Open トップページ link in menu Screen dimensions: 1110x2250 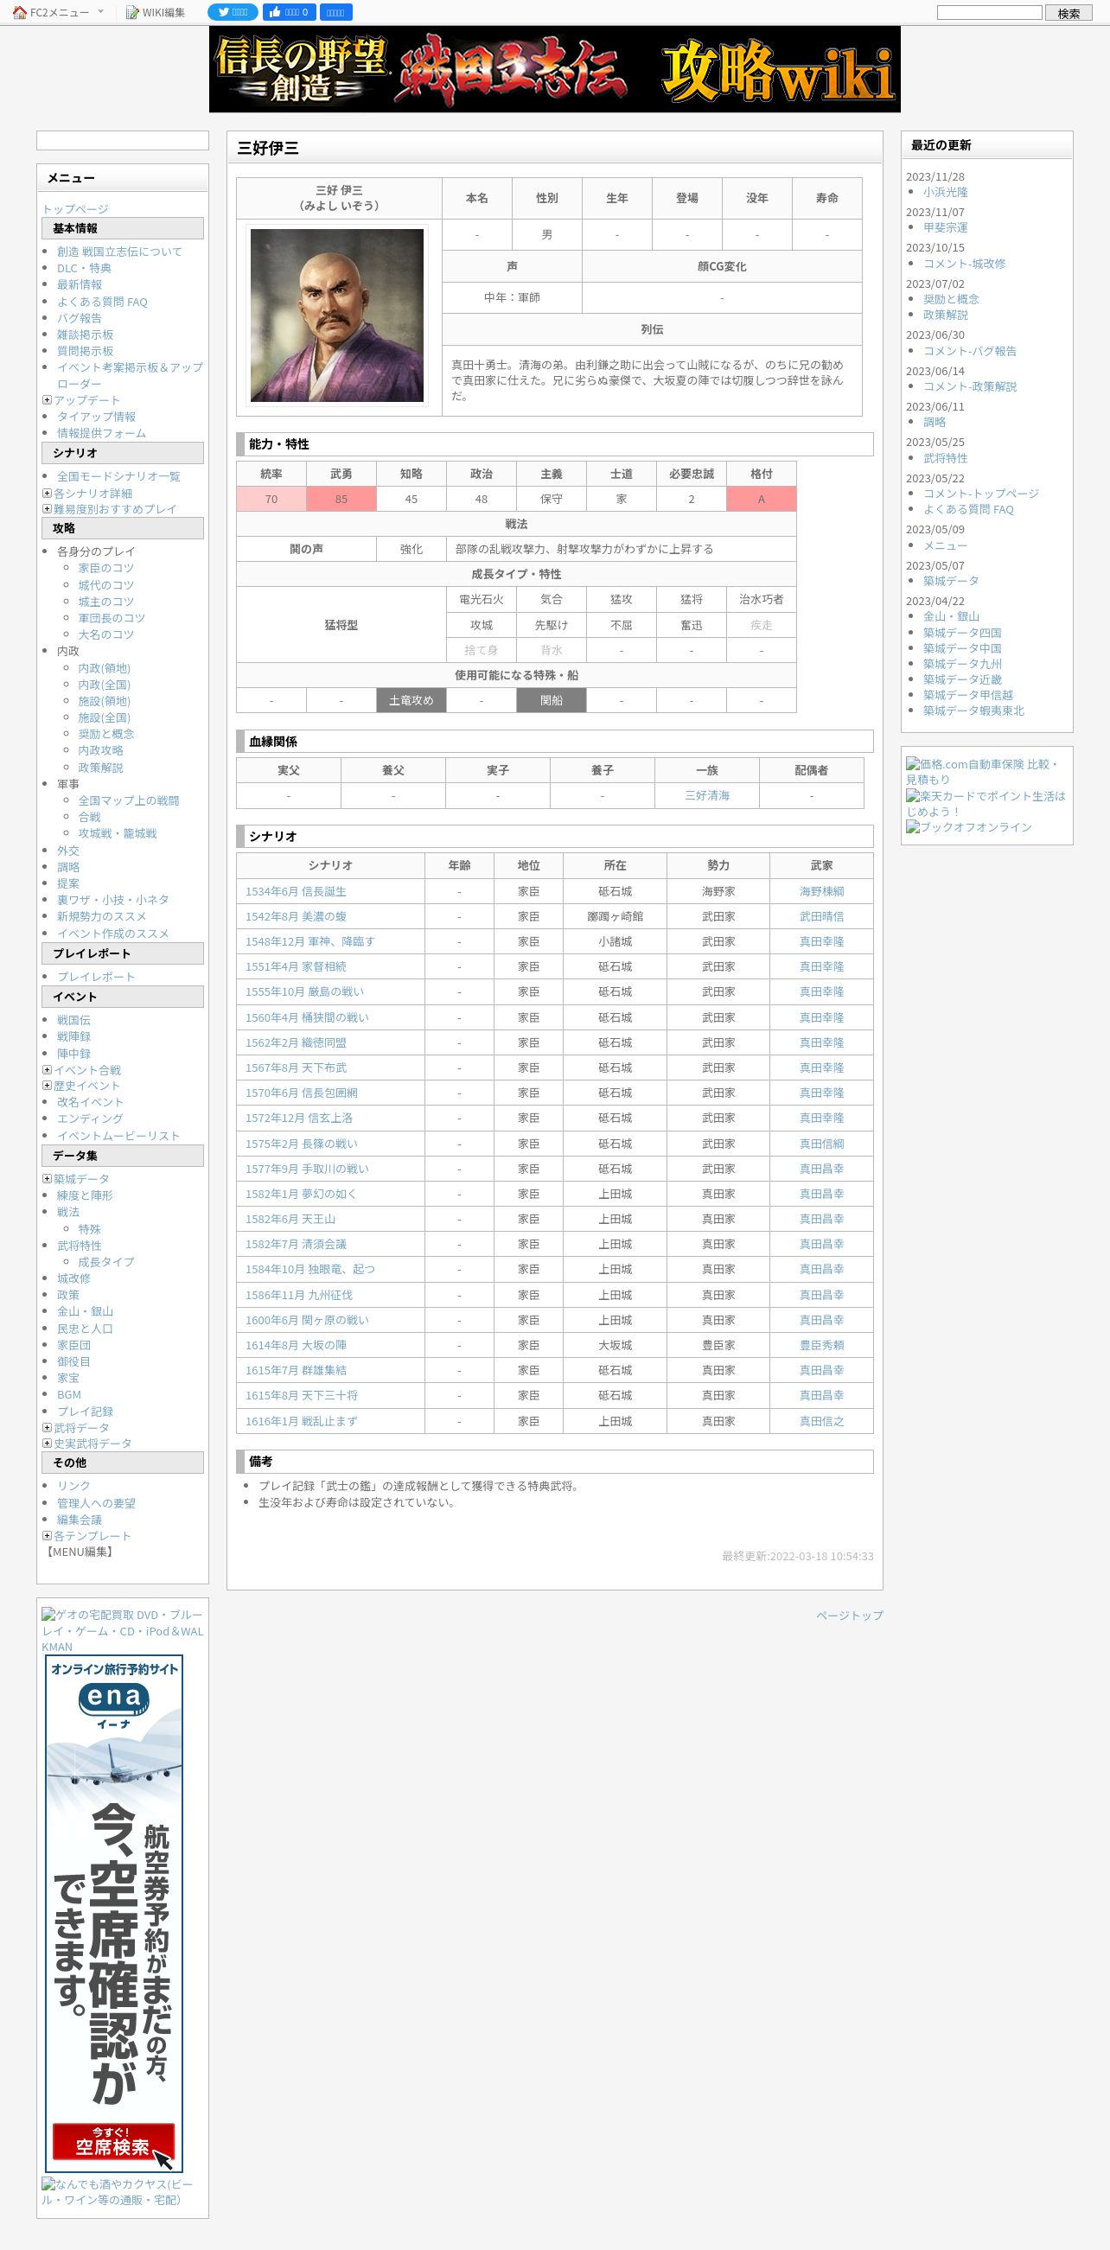pos(75,209)
